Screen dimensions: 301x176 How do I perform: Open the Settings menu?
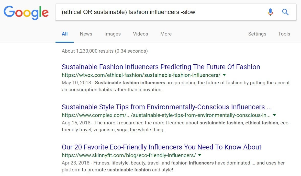coord(257,34)
